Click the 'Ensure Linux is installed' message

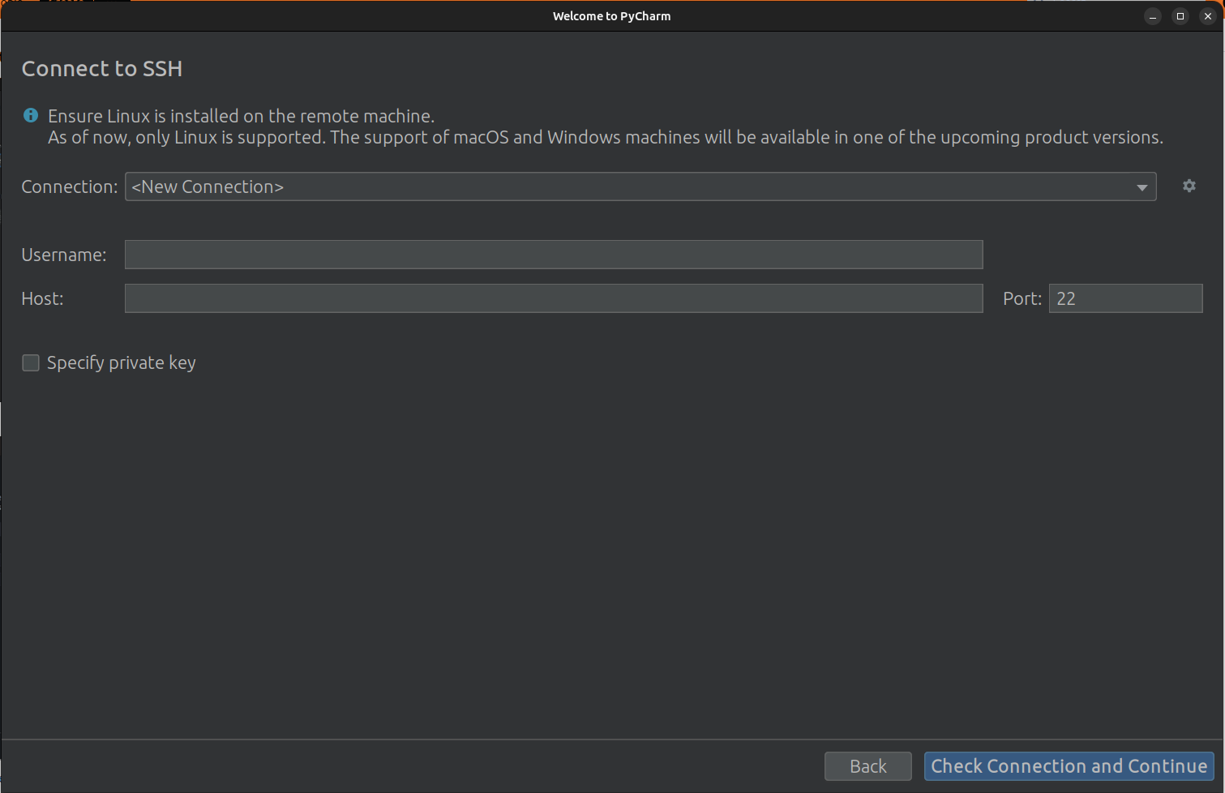point(241,116)
